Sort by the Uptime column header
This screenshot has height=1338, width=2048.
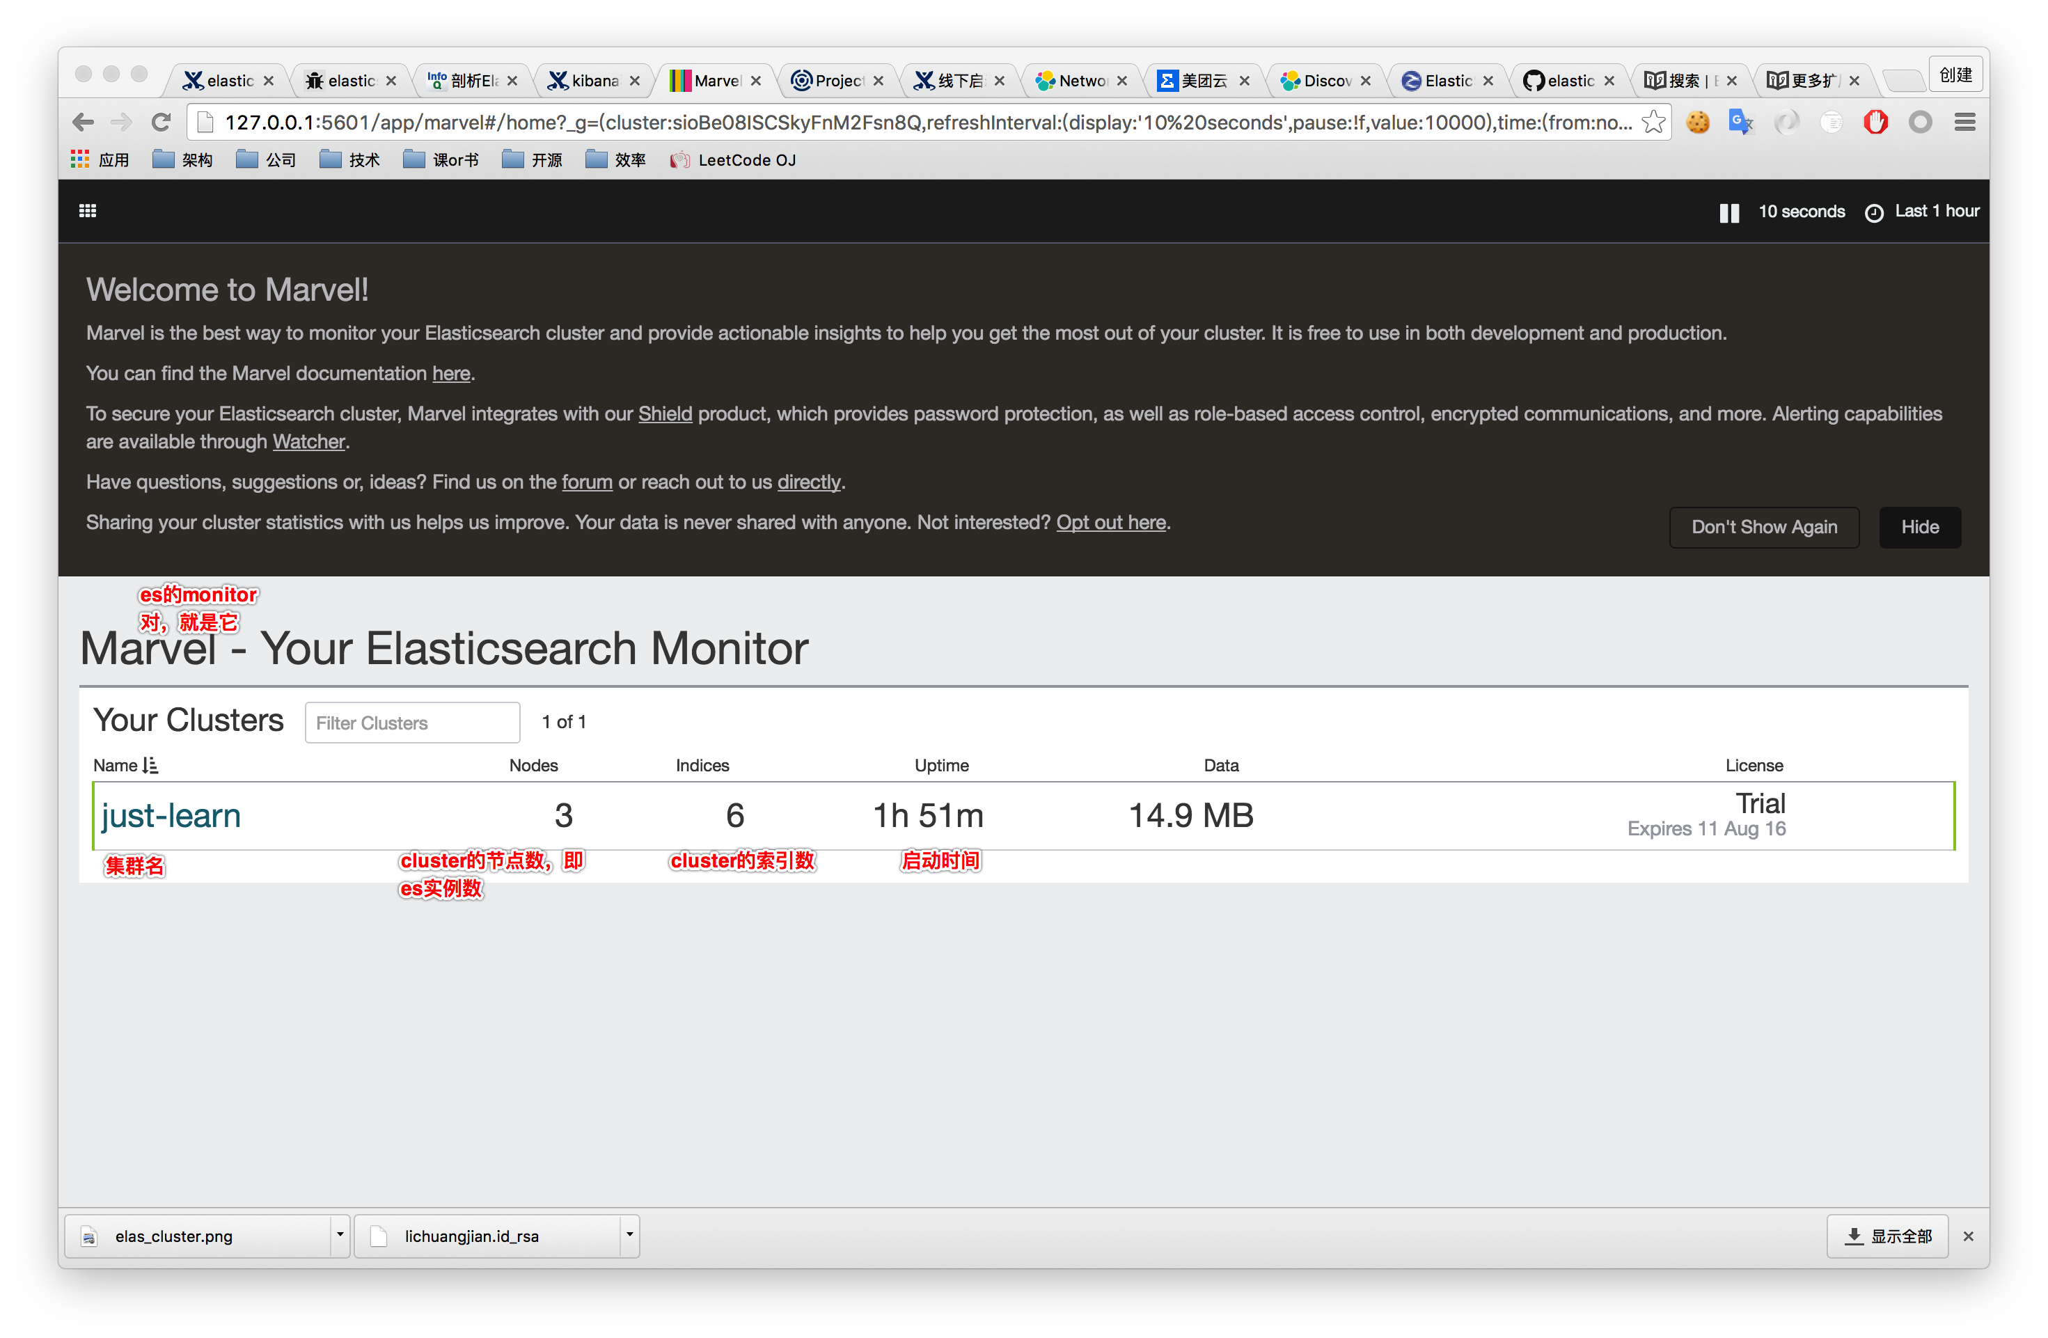(x=941, y=765)
